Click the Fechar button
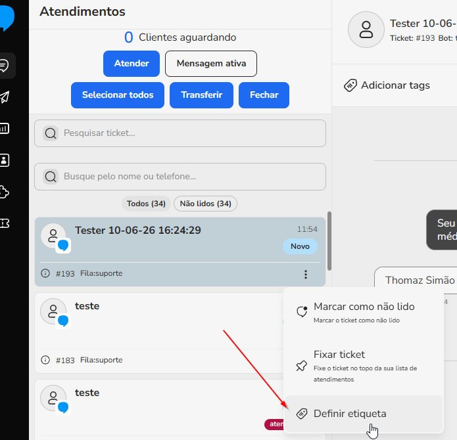The width and height of the screenshot is (457, 440). click(x=264, y=95)
